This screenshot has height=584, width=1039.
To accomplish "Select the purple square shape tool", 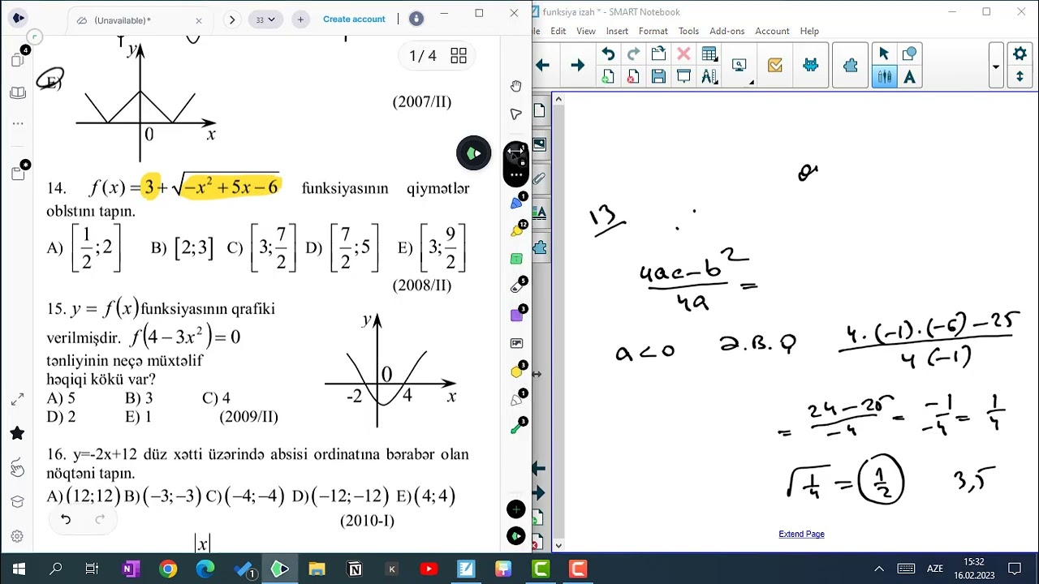I will [x=516, y=315].
